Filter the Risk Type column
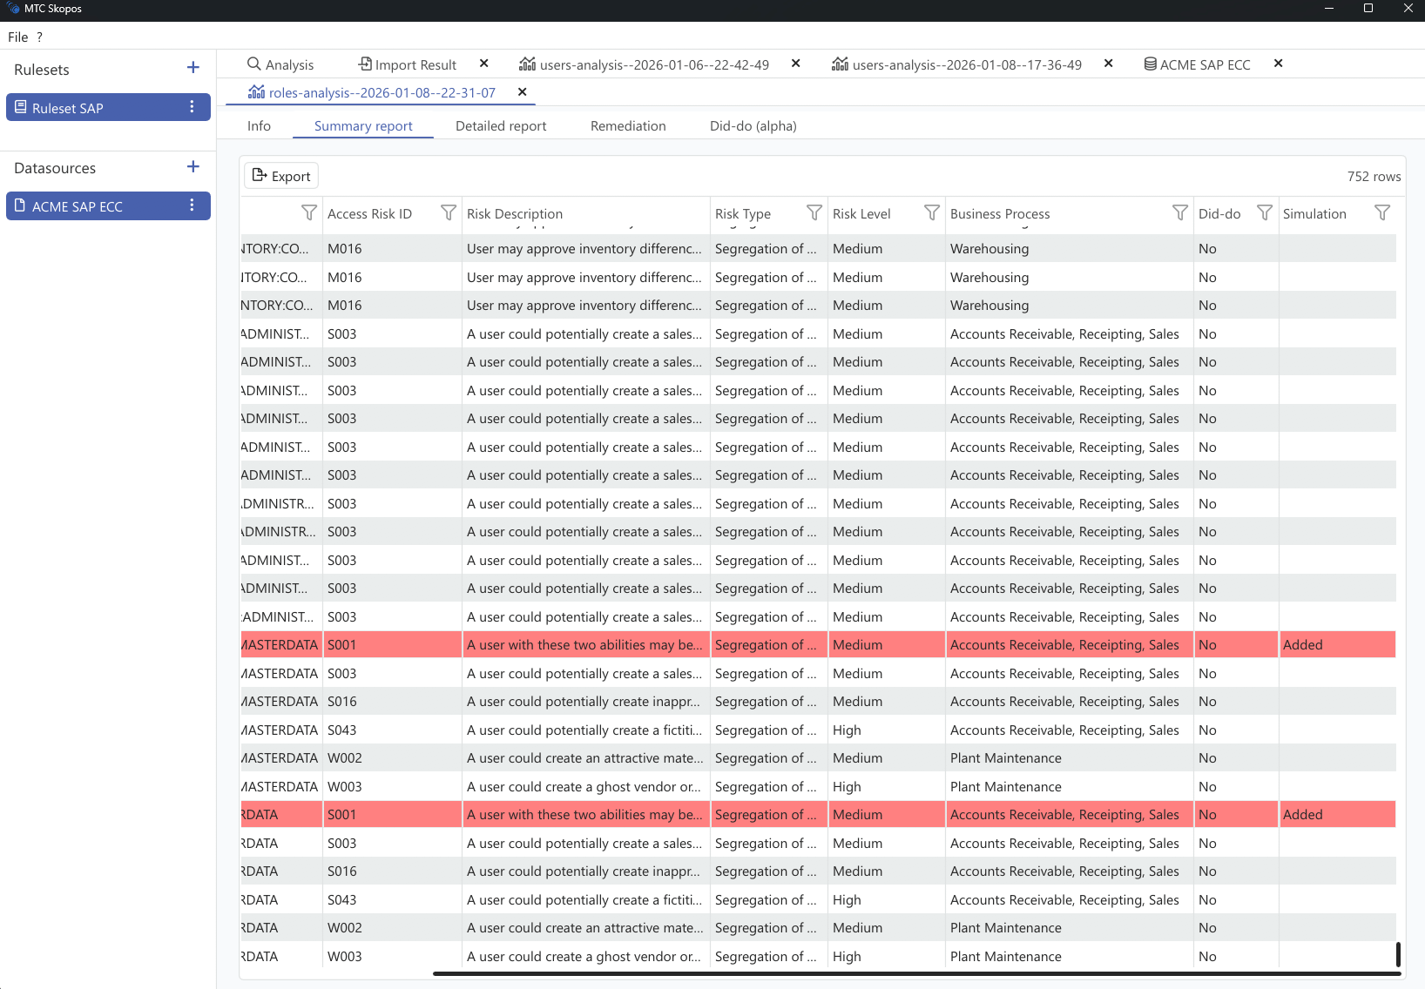This screenshot has width=1425, height=989. [x=814, y=213]
